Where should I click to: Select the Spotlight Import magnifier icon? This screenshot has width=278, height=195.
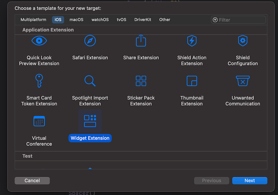pyautogui.click(x=90, y=81)
